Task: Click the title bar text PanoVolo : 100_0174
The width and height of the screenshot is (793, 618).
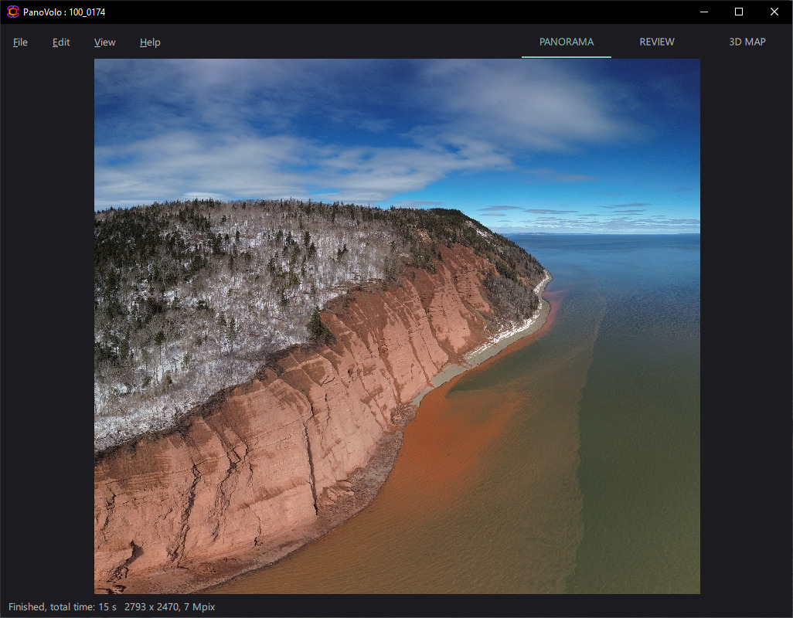Action: [63, 12]
